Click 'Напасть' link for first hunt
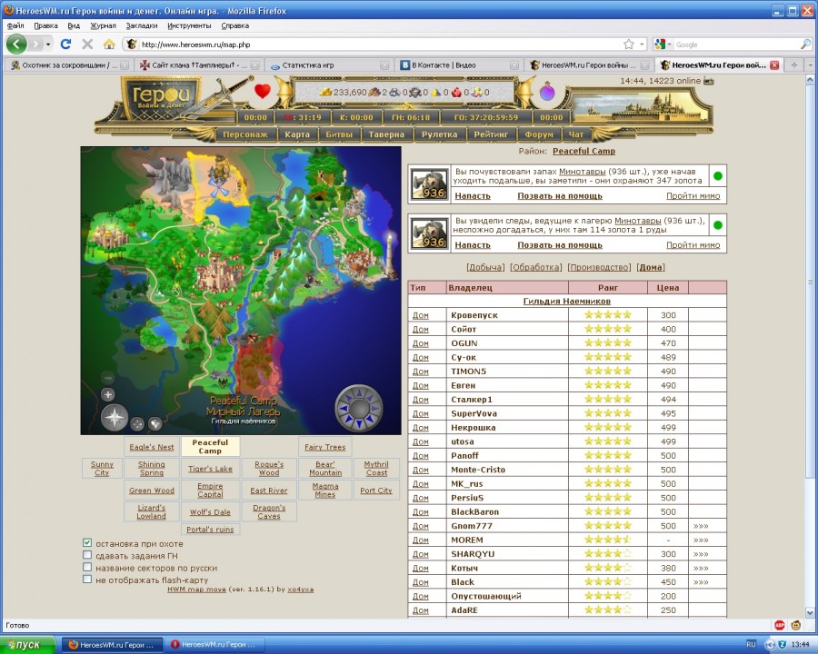Screen dimensions: 818x654 pyautogui.click(x=473, y=195)
